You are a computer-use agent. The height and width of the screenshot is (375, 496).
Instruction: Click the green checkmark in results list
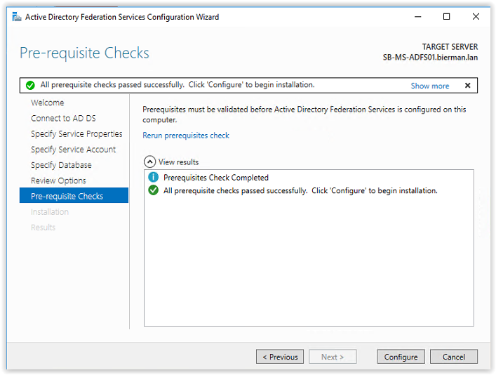(153, 190)
